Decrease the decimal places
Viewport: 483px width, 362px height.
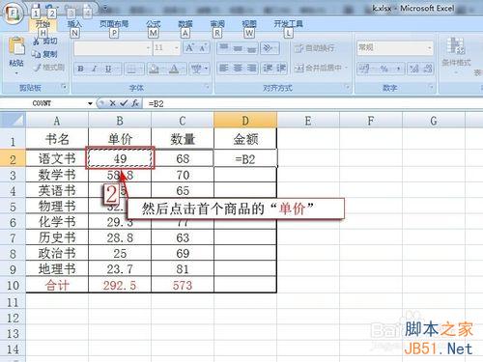point(427,69)
